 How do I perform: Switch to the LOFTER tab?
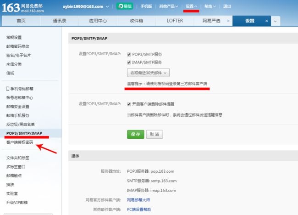pyautogui.click(x=175, y=21)
